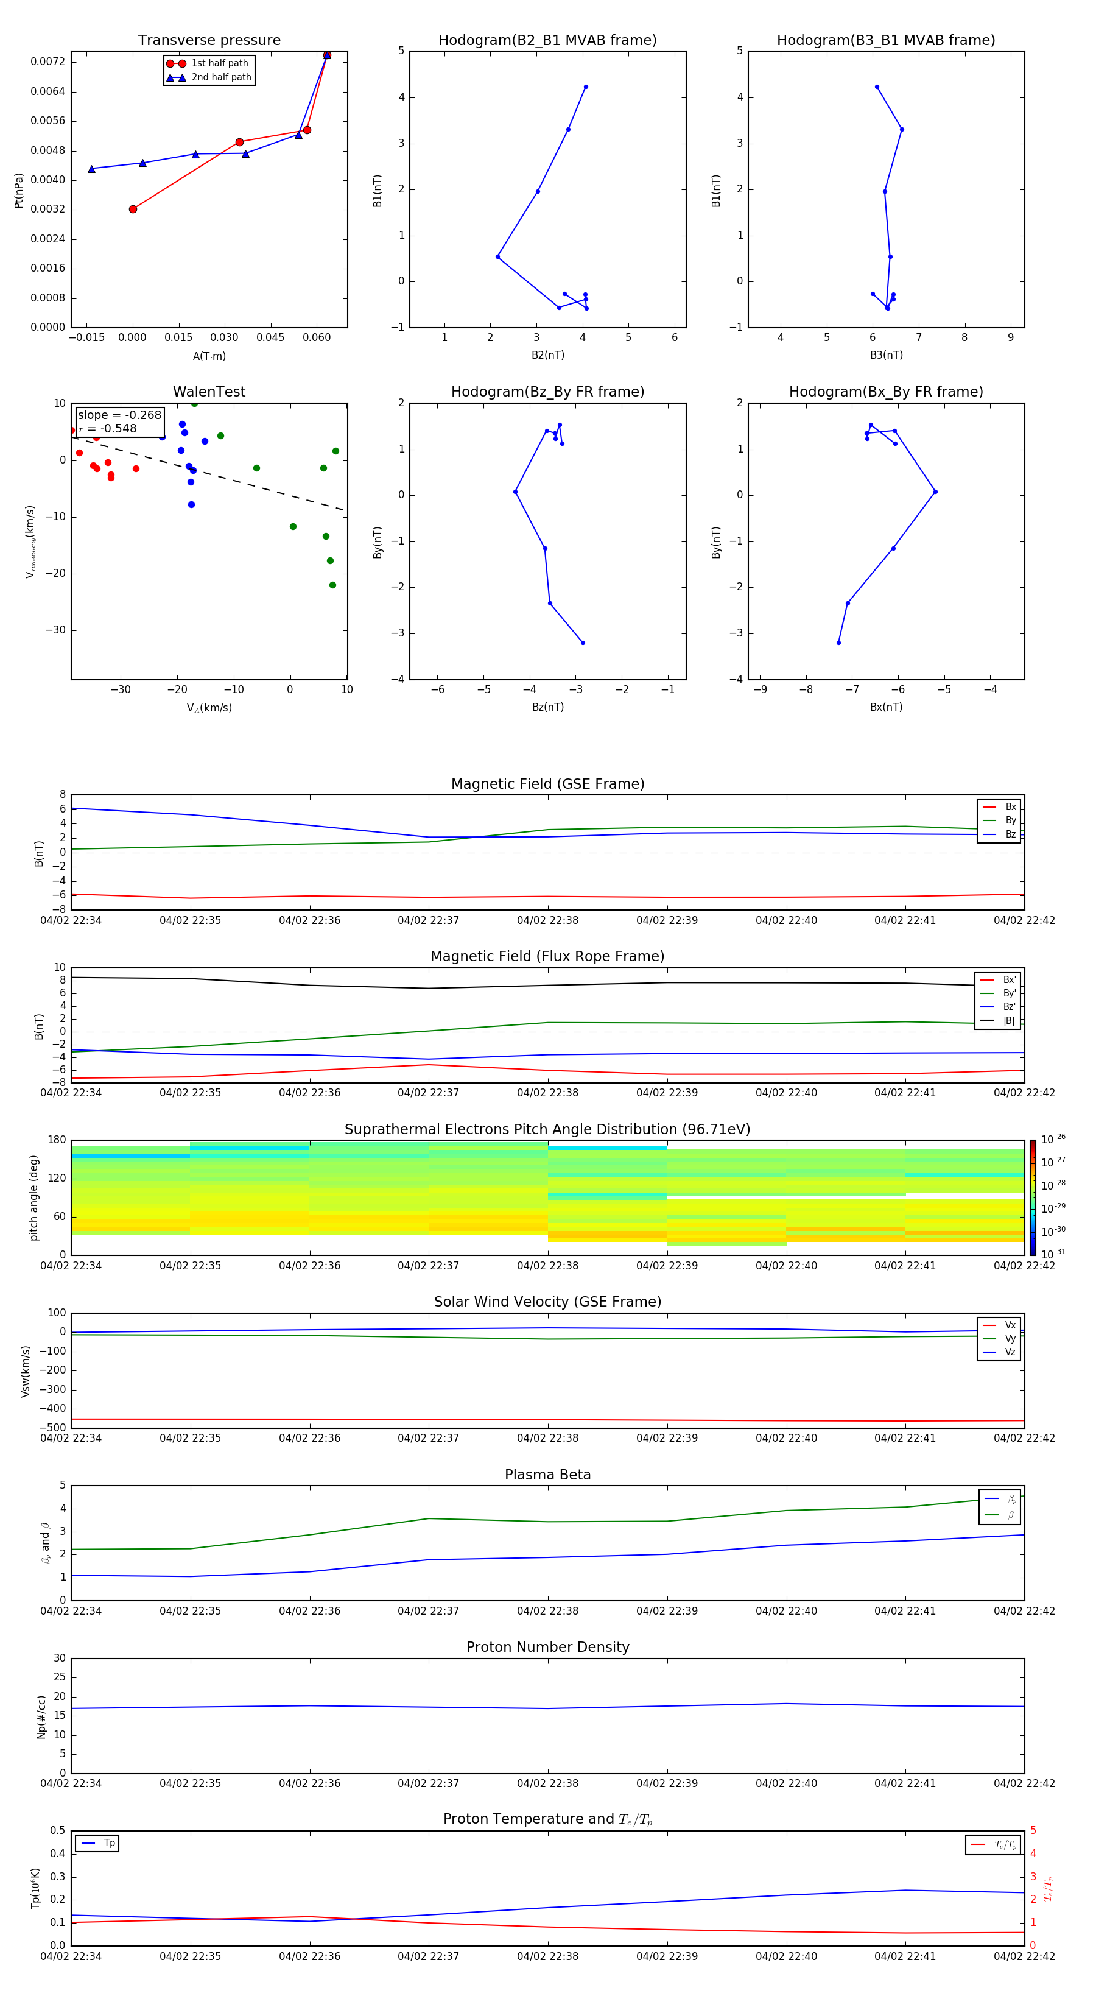
Task: Click the "Proton Number Density" title
Action: (547, 1647)
